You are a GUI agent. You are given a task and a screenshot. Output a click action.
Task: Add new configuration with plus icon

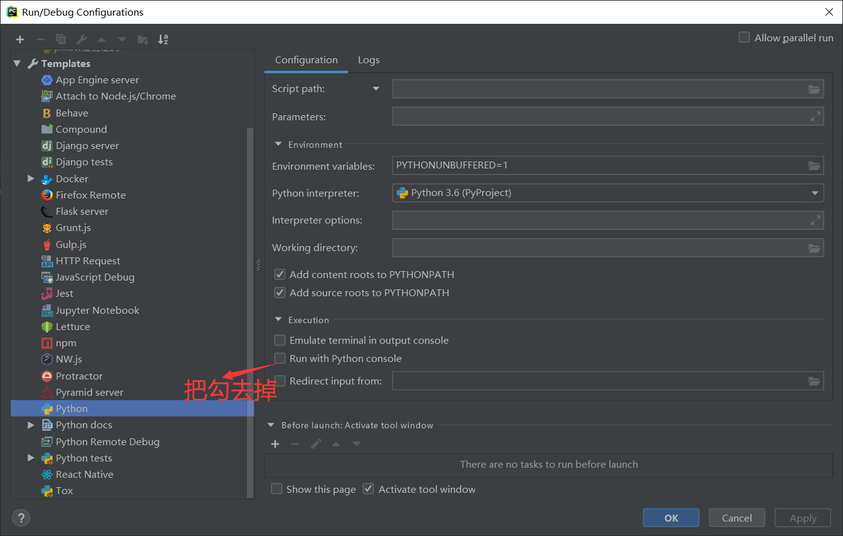(x=20, y=39)
